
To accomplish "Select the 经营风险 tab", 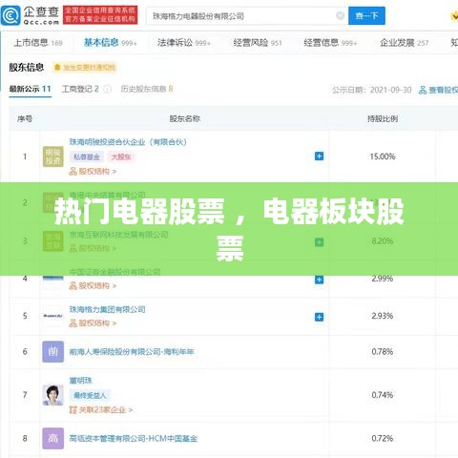I will (x=258, y=43).
